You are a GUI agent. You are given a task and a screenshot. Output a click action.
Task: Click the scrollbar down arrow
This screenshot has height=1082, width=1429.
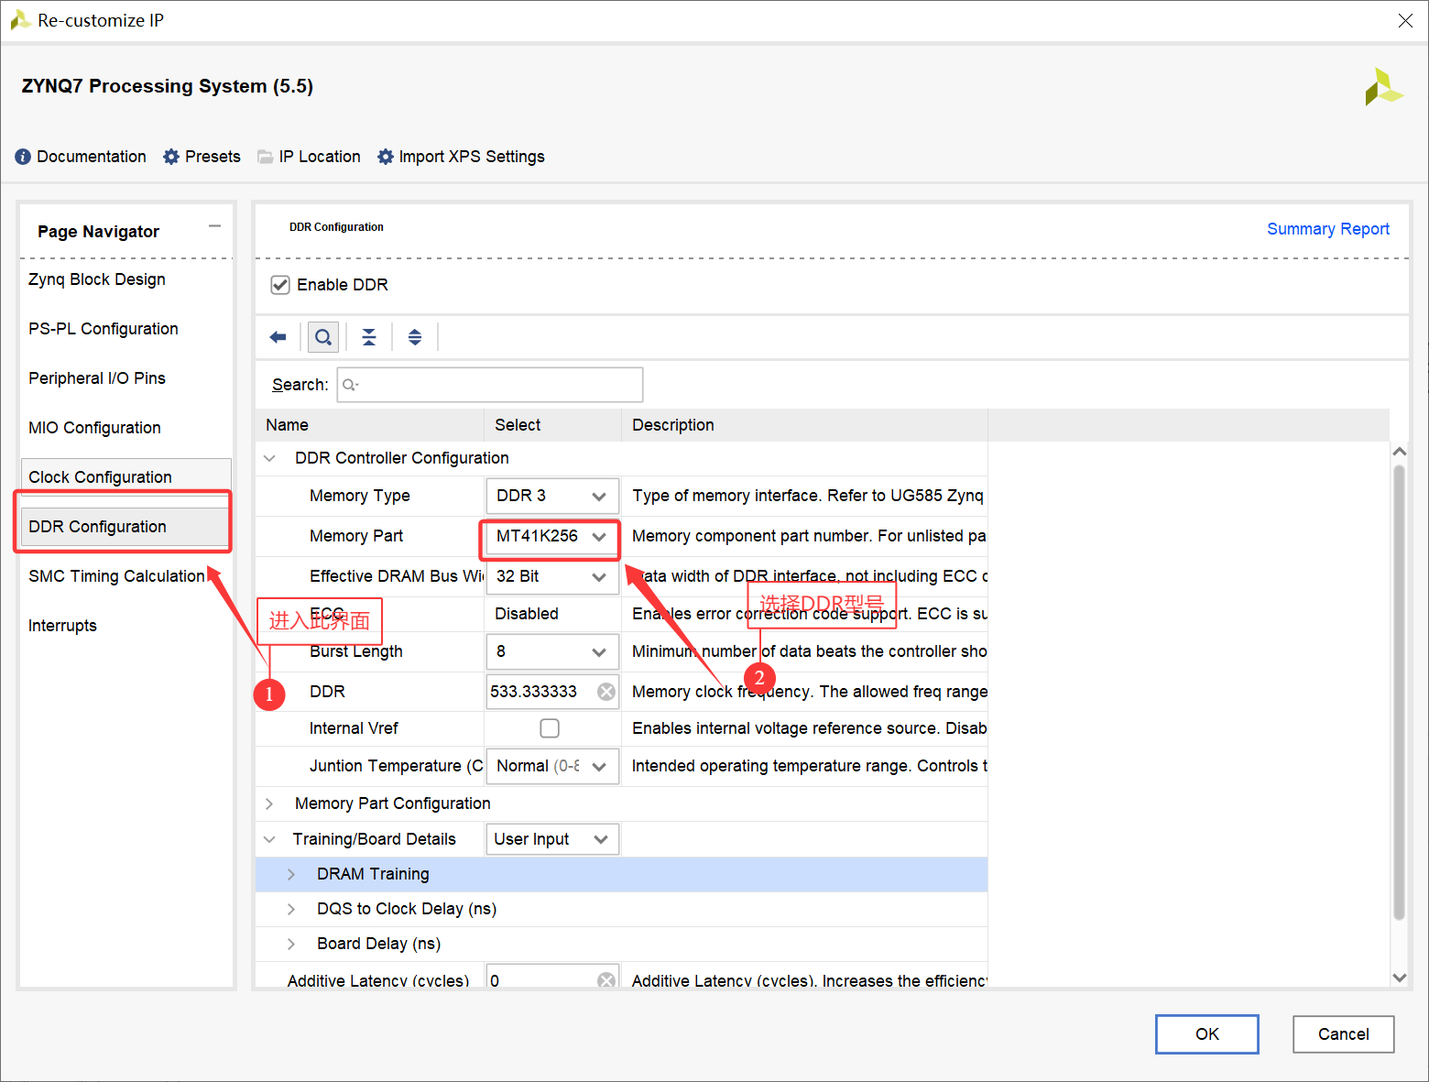tap(1399, 978)
